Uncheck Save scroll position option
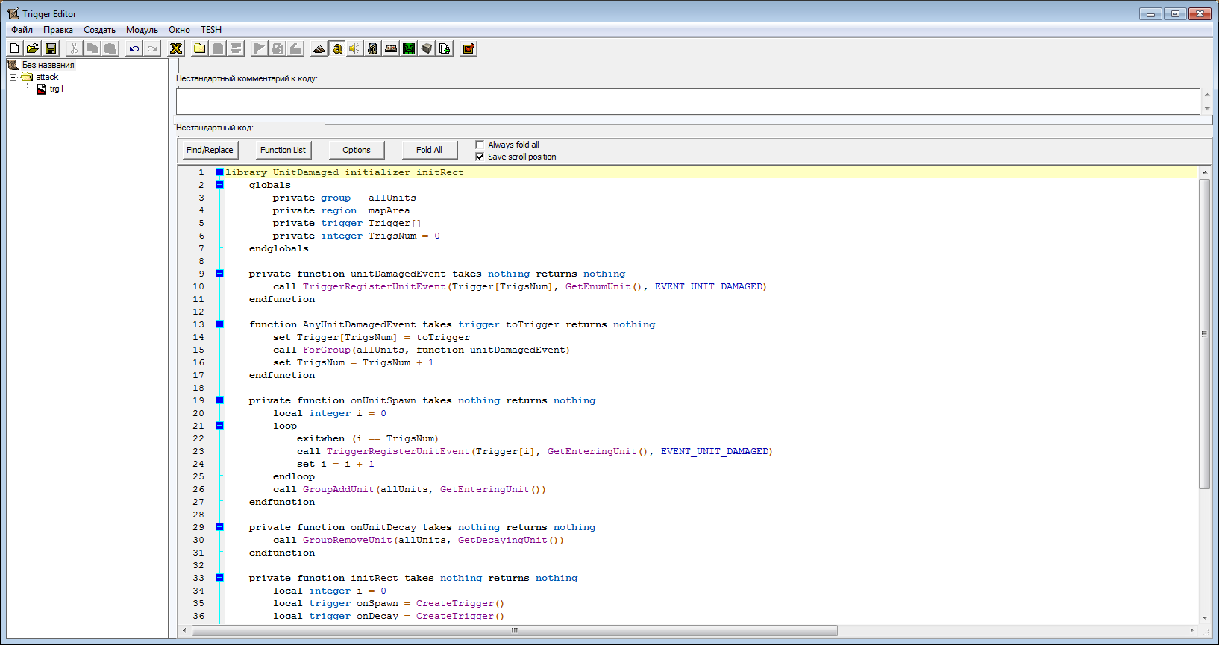Screen dimensions: 1219x645 (480, 157)
